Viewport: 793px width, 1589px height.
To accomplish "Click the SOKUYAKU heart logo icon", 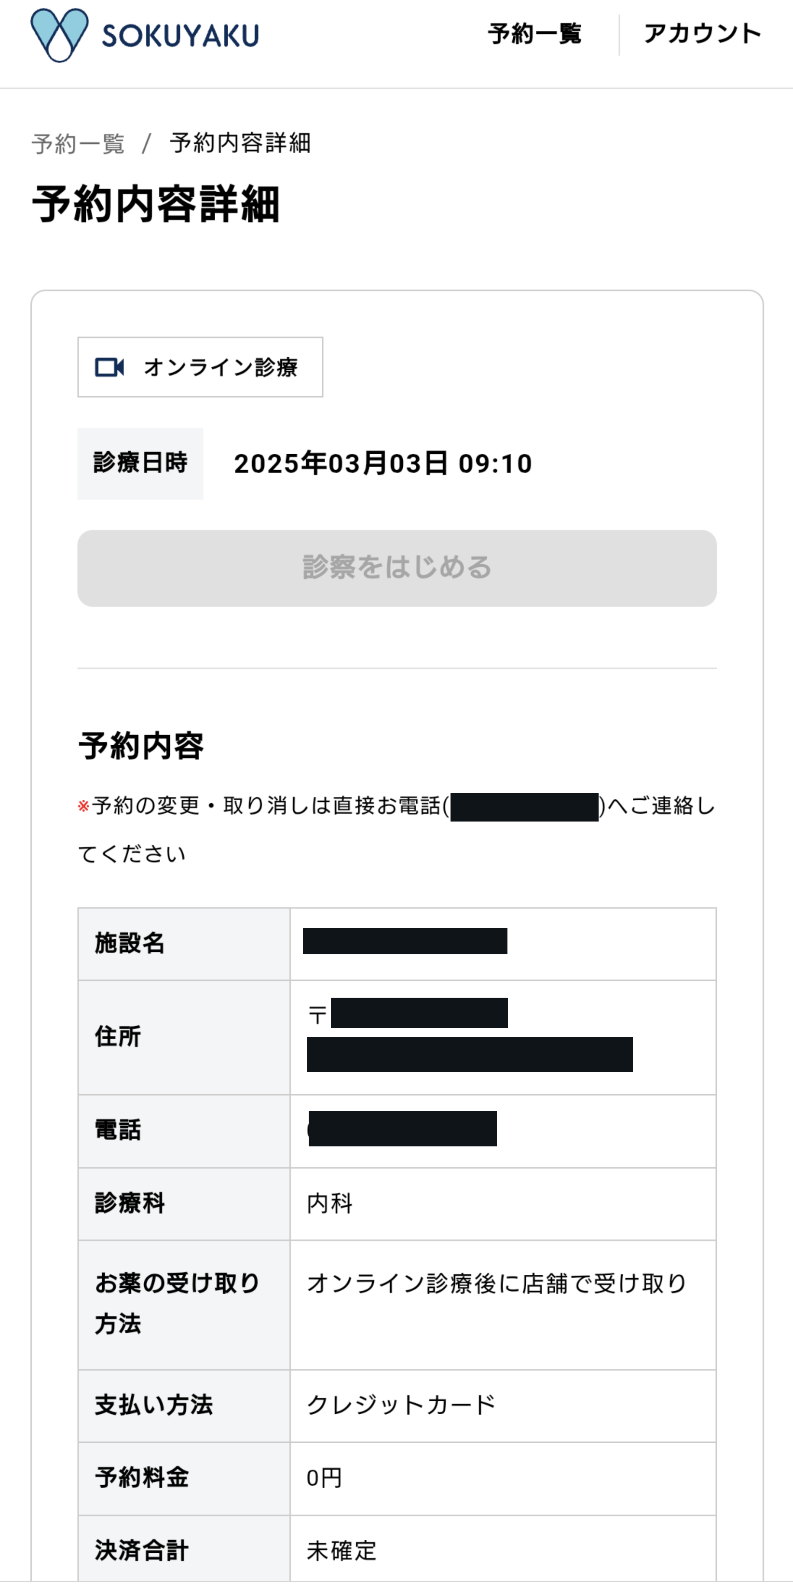I will click(59, 35).
